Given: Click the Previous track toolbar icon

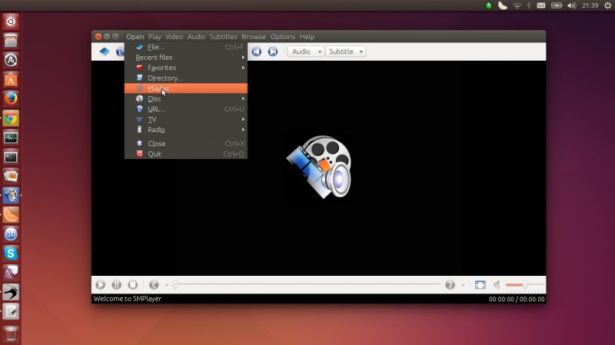Looking at the screenshot, I should [256, 51].
